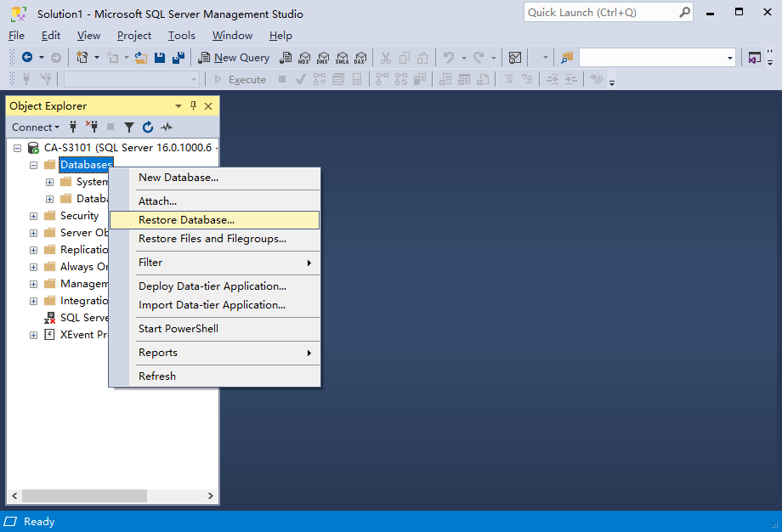Expand the Security folder node
This screenshot has height=532, width=782.
(x=34, y=216)
